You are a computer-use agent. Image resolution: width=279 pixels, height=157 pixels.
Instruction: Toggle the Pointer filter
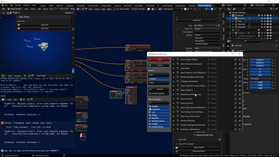pyautogui.click(x=159, y=106)
